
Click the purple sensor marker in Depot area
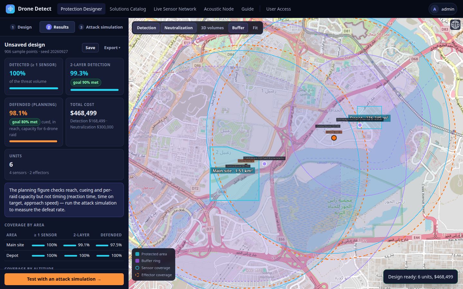tap(360, 125)
